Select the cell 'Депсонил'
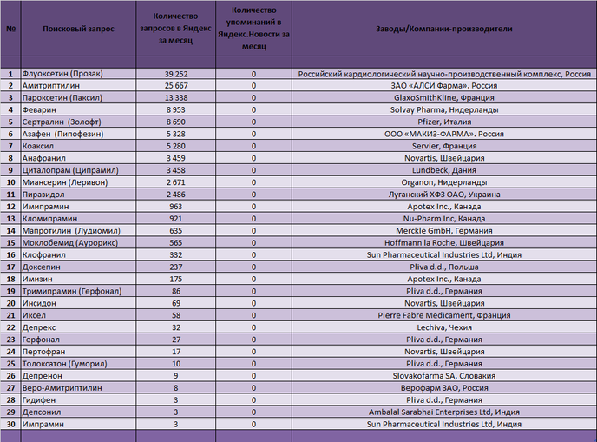The height and width of the screenshot is (442, 597). 78,412
